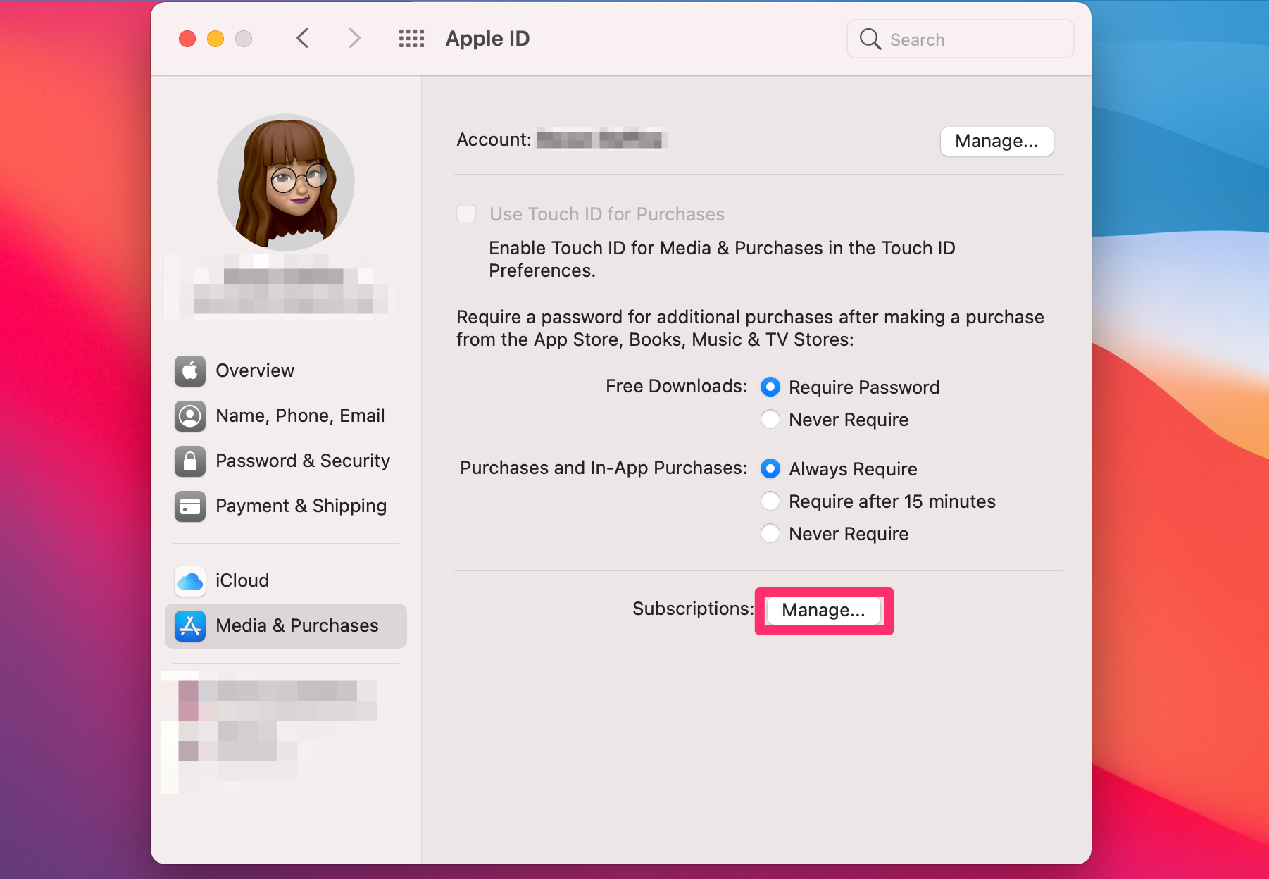Click the Memoji profile picture
This screenshot has height=879, width=1269.
286,182
